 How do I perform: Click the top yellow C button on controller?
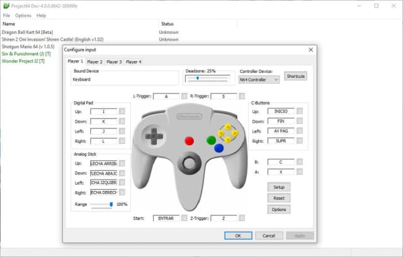coord(228,126)
